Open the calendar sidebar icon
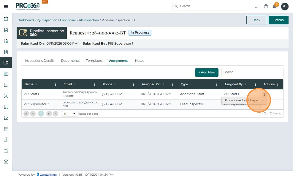The width and height of the screenshot is (293, 178). click(x=6, y=129)
